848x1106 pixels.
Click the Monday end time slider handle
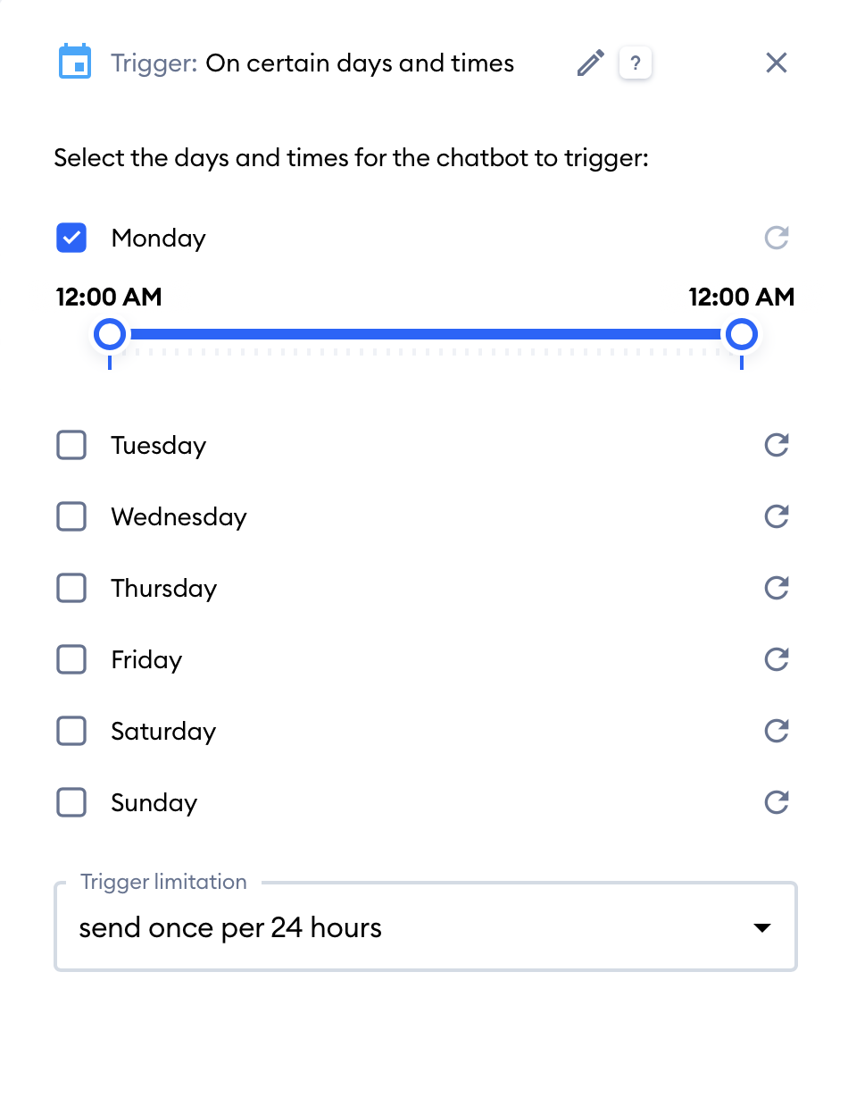742,335
